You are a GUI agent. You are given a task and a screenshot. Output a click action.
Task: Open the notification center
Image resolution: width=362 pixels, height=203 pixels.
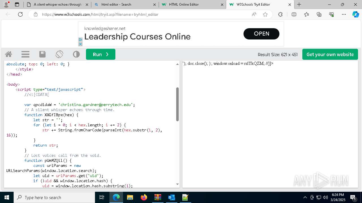point(353,198)
